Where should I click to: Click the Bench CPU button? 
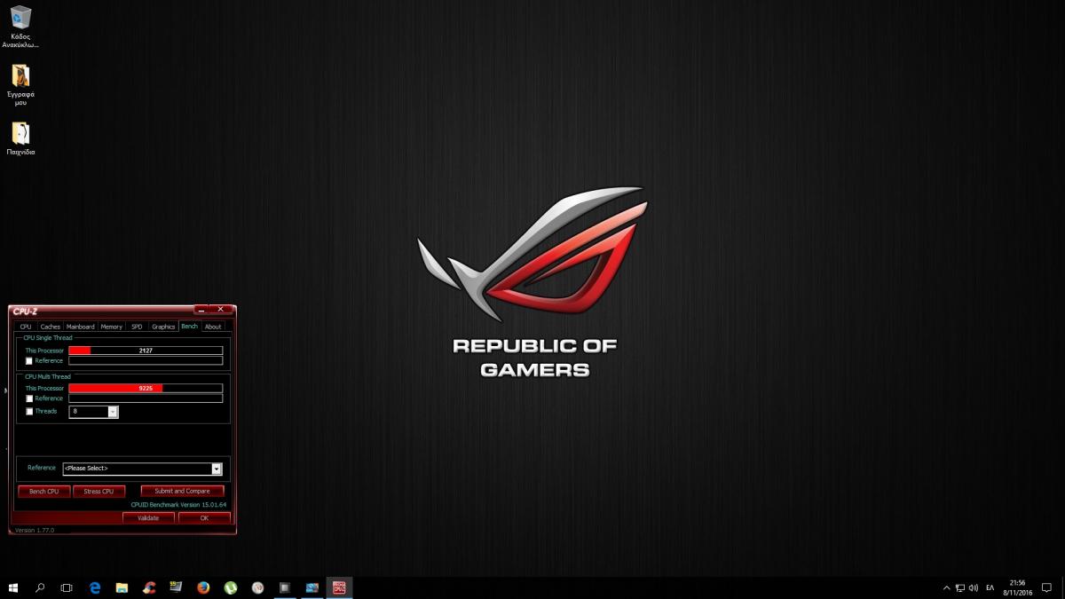click(x=44, y=491)
